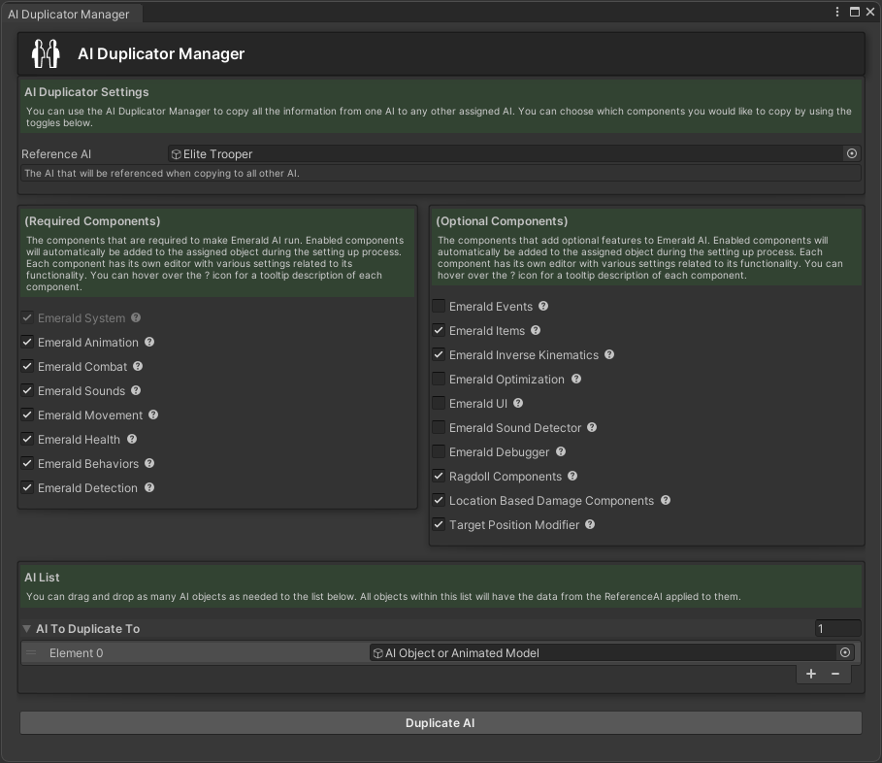Click the Emerald Events help icon
Image resolution: width=882 pixels, height=763 pixels.
coord(542,306)
